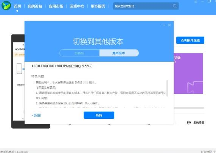Open 更多服务 menu
This screenshot has width=216, height=154.
(98, 6)
